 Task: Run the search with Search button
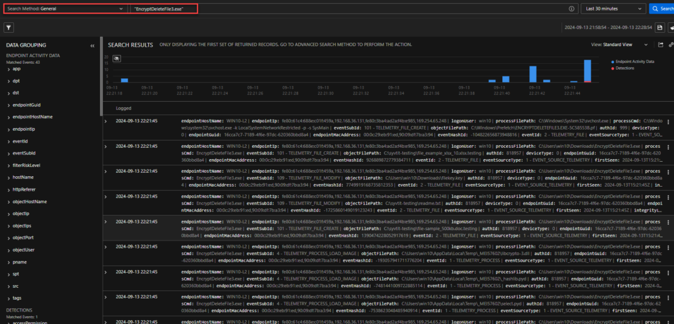point(661,9)
